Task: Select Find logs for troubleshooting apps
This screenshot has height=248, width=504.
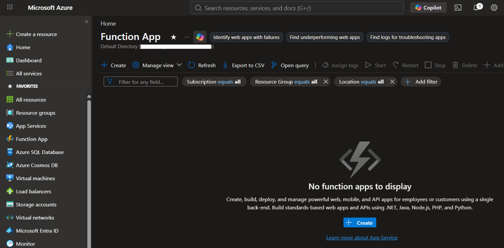Action: click(408, 37)
